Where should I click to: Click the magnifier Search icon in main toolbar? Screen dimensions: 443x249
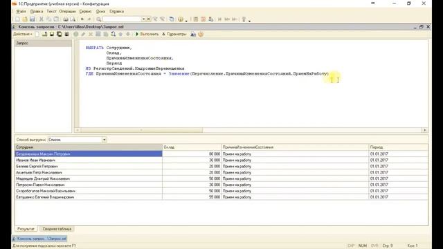pyautogui.click(x=98, y=19)
